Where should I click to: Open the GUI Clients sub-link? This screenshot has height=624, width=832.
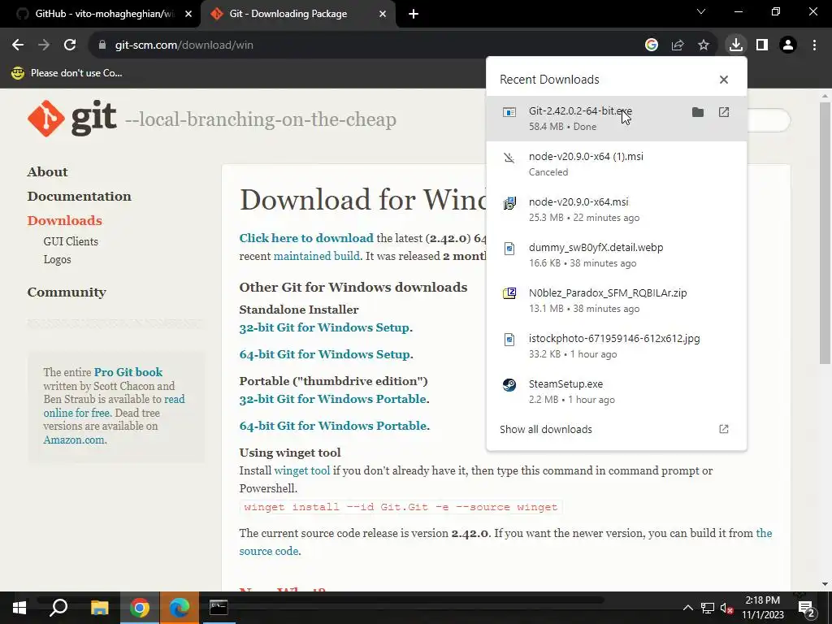(x=71, y=241)
